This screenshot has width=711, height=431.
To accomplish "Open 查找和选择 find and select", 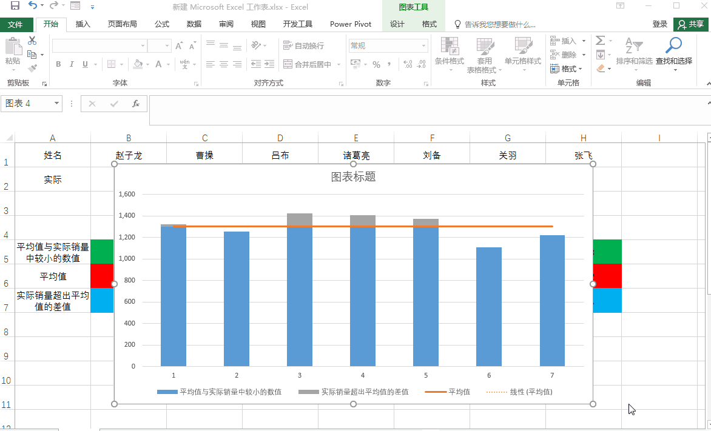I will (674, 53).
